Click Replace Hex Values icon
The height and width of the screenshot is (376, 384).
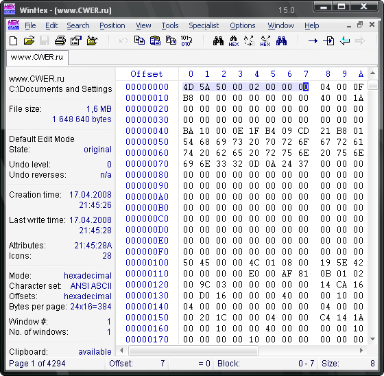pyautogui.click(x=265, y=41)
